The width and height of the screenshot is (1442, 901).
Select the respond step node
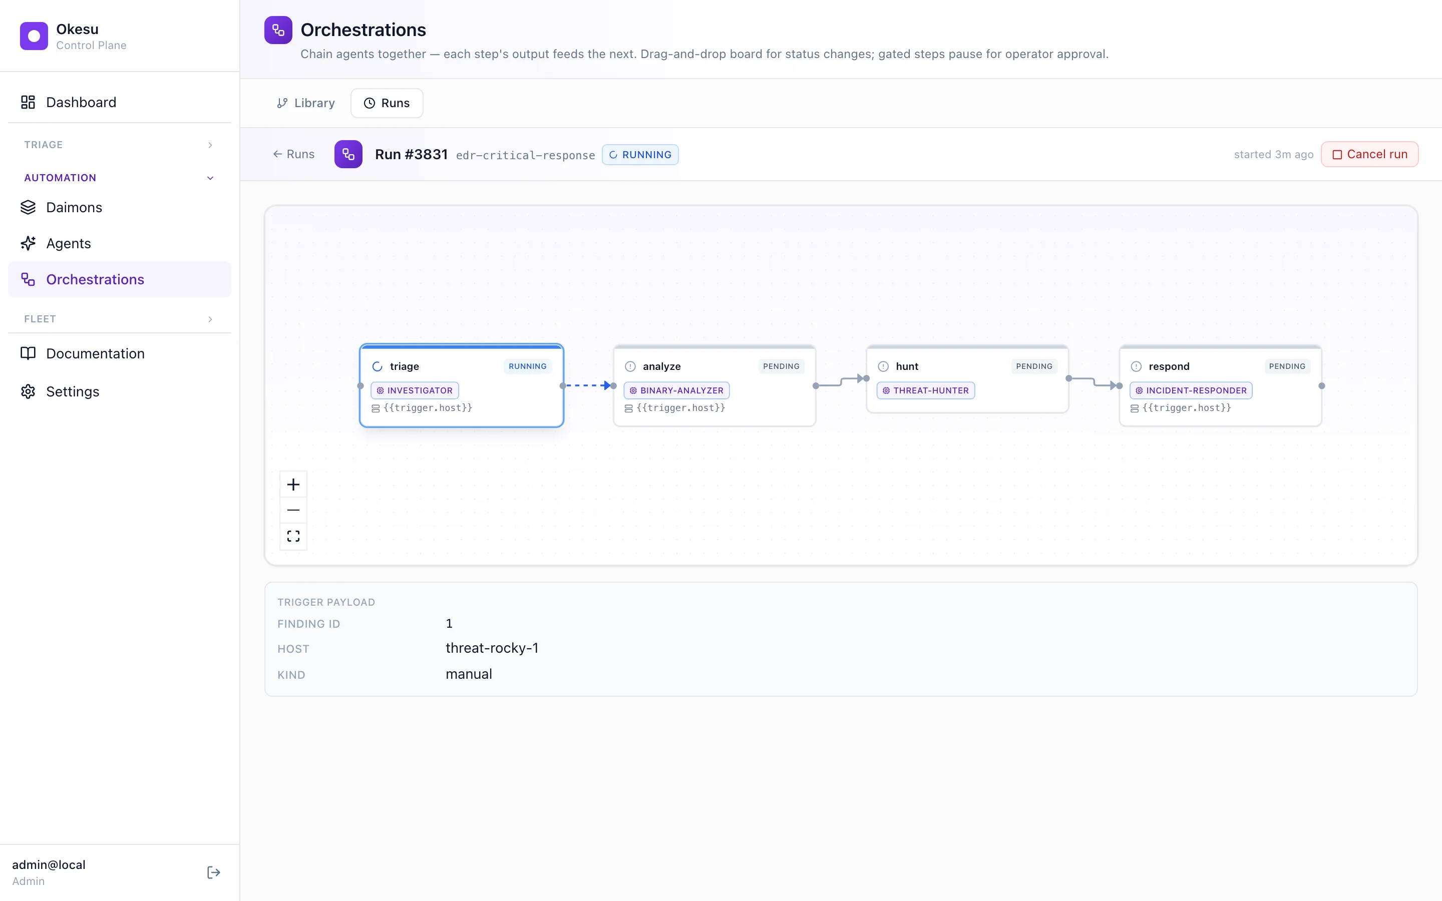click(x=1220, y=385)
